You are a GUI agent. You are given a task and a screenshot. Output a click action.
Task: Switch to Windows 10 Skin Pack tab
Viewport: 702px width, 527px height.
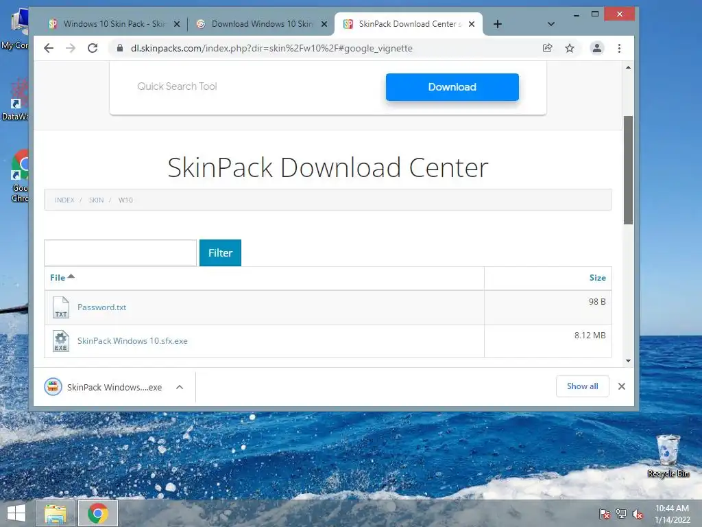pyautogui.click(x=114, y=24)
